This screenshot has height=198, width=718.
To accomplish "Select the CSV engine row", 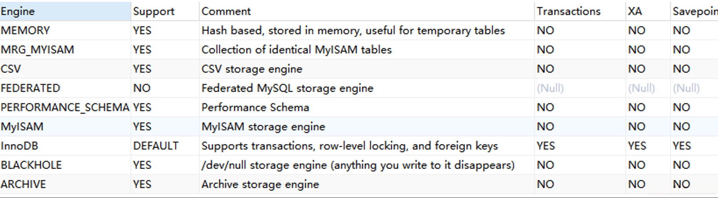I will pos(11,69).
